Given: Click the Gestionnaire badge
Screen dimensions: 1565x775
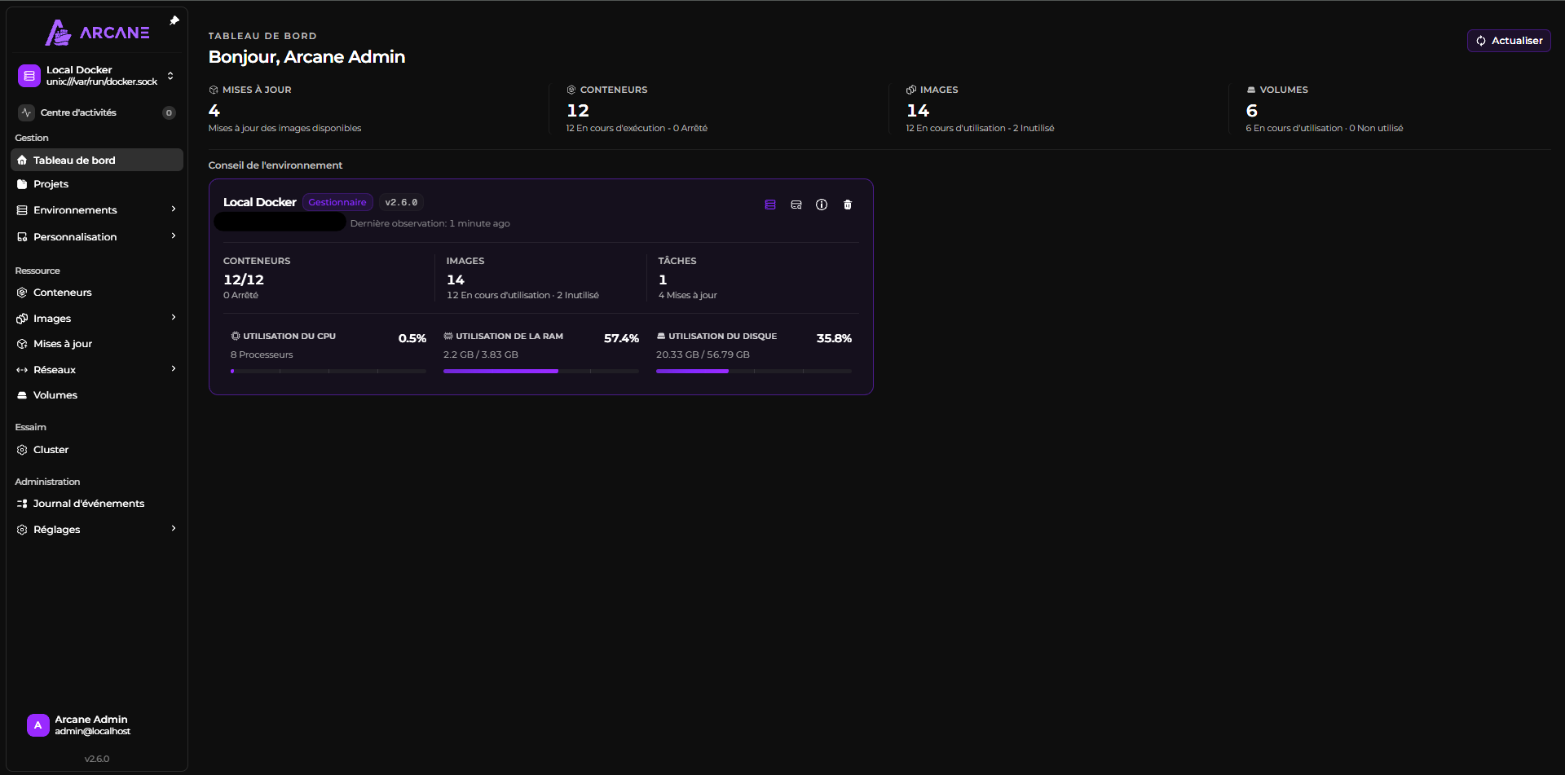Looking at the screenshot, I should pyautogui.click(x=337, y=202).
